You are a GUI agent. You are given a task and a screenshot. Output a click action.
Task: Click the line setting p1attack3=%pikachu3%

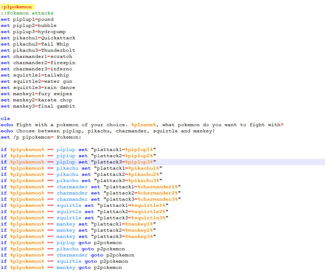tap(82, 181)
